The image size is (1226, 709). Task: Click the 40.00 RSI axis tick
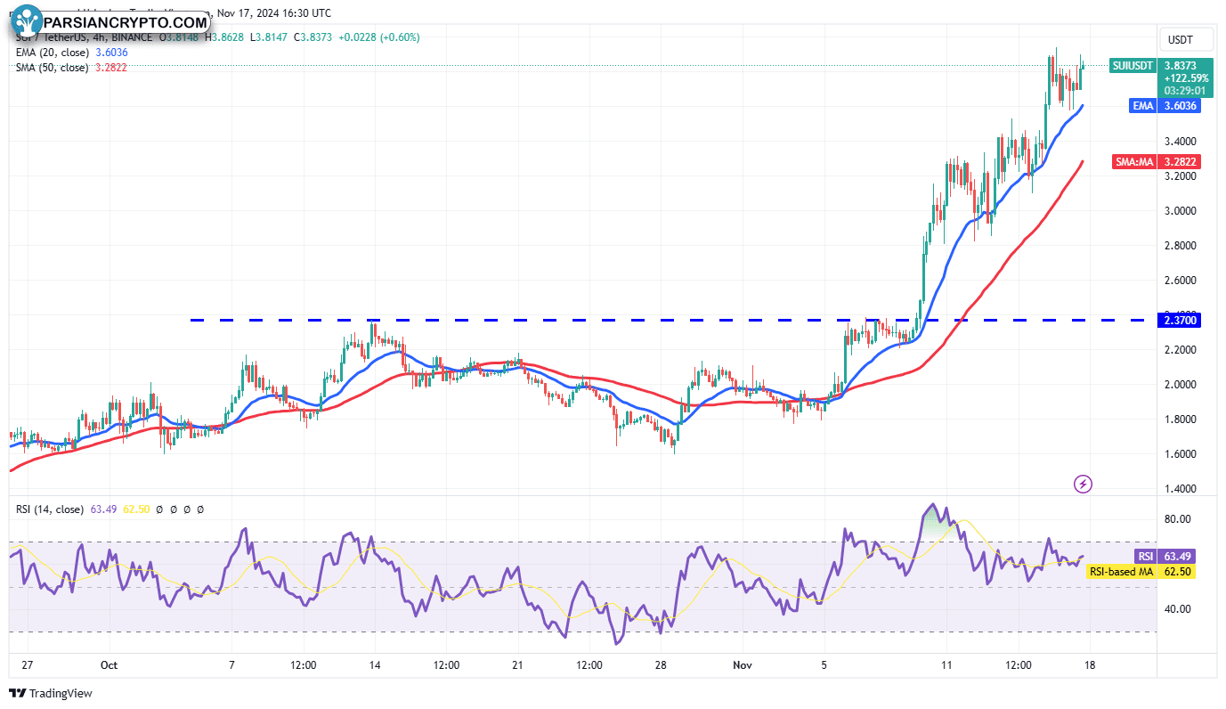[1178, 609]
